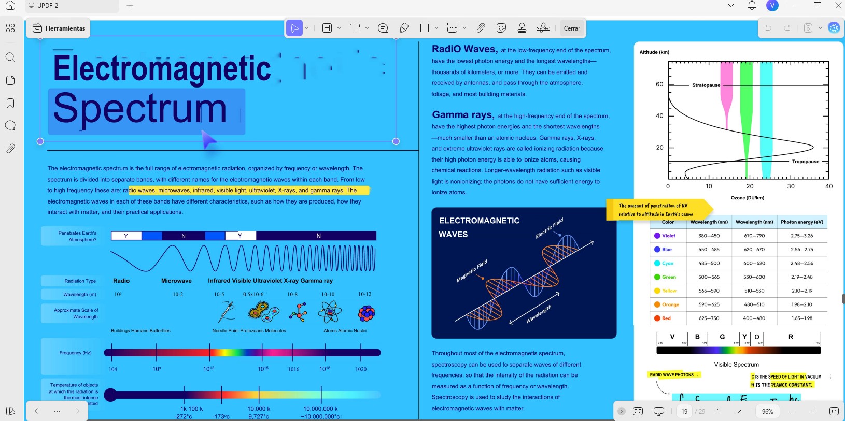Viewport: 845px width, 421px height.
Task: Go to the UPDF home screen
Action: pos(10,6)
